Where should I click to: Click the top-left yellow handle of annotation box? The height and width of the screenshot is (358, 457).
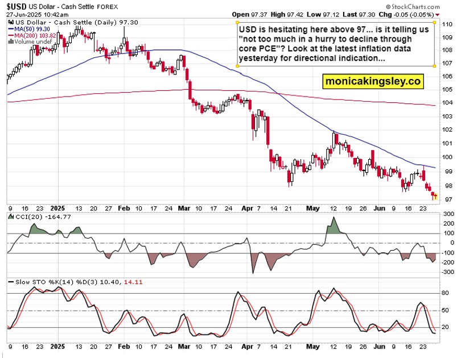coord(237,22)
